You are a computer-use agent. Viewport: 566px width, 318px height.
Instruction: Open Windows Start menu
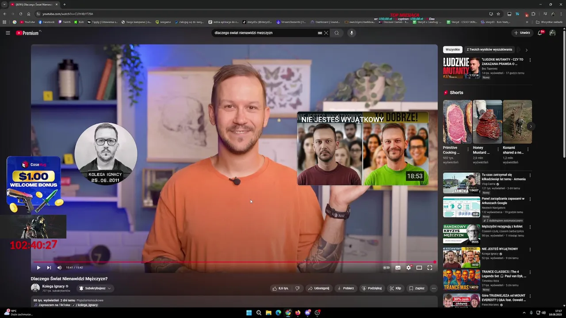pos(249,313)
